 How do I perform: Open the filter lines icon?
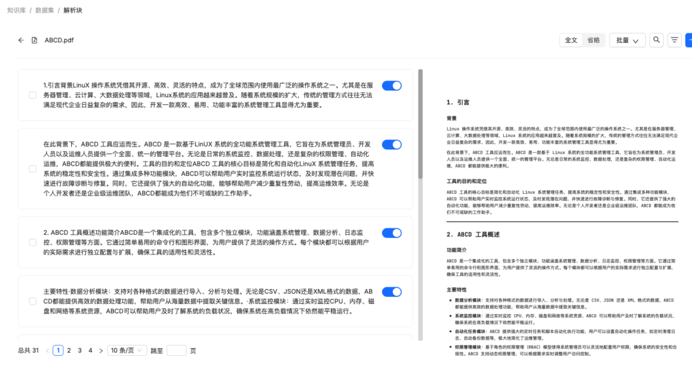coord(674,40)
